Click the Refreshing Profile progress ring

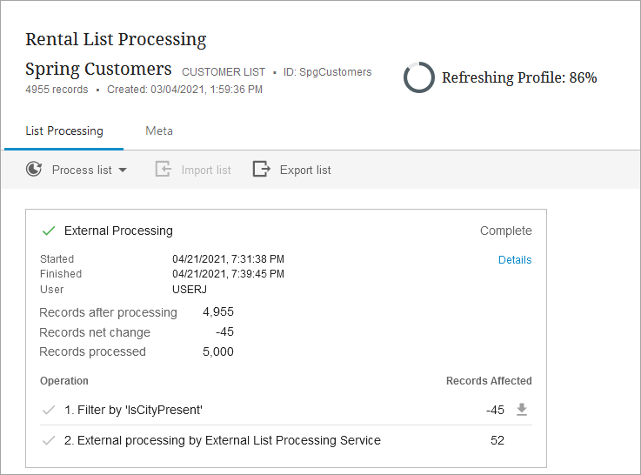click(x=419, y=77)
